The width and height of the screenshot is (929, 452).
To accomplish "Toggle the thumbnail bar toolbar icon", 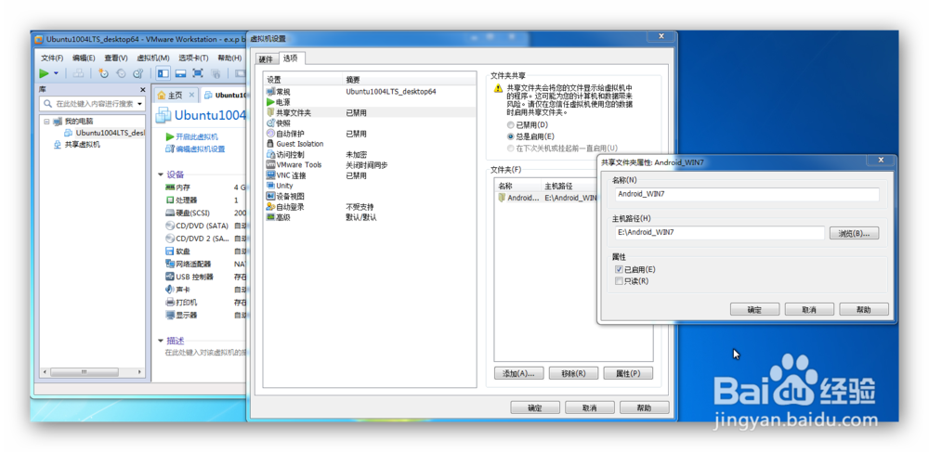I will point(181,73).
